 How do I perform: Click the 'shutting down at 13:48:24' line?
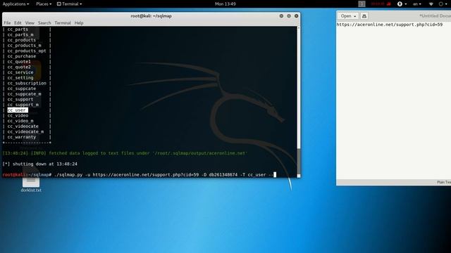(40, 164)
